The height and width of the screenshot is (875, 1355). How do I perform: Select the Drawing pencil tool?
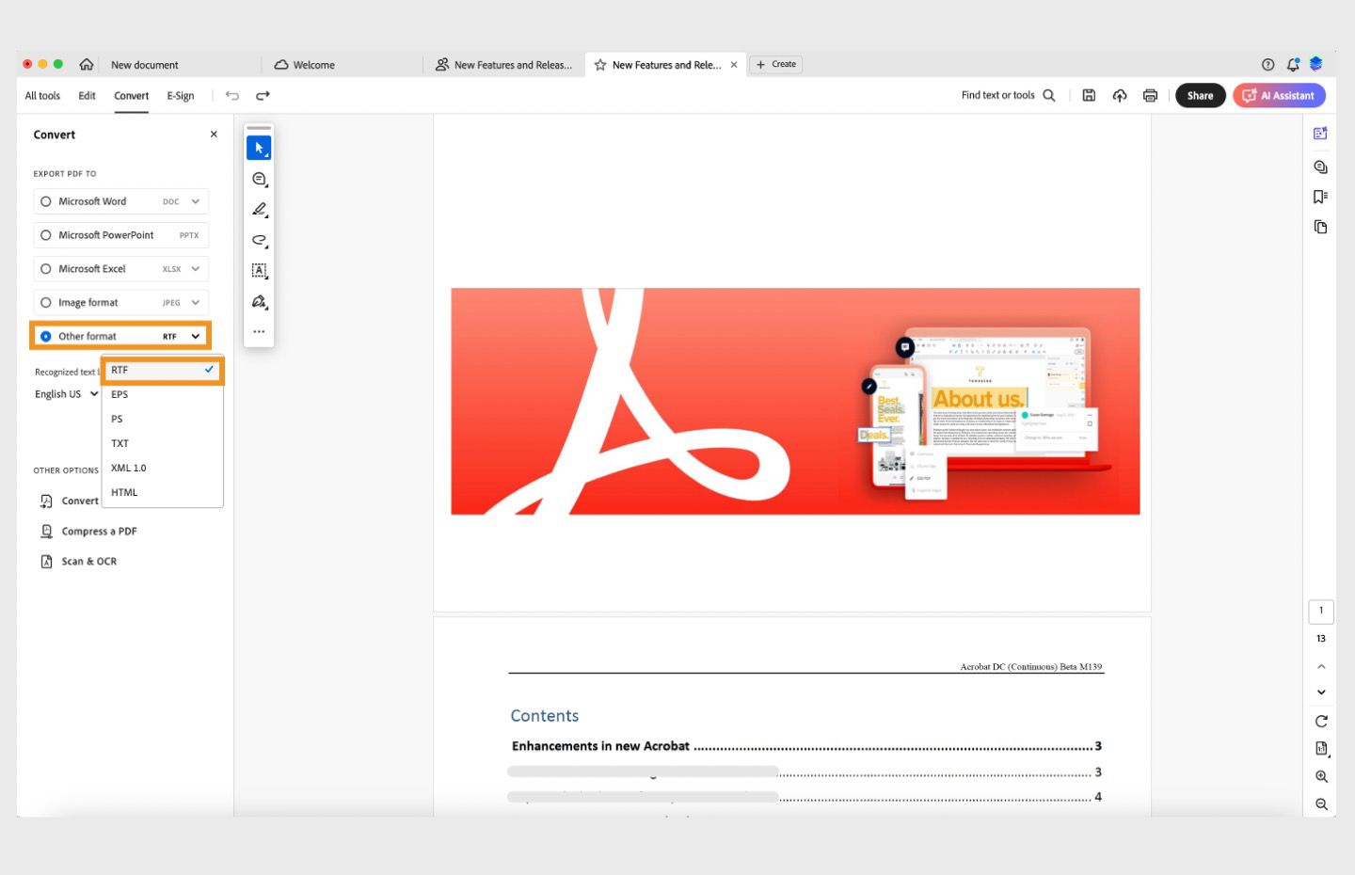[259, 210]
